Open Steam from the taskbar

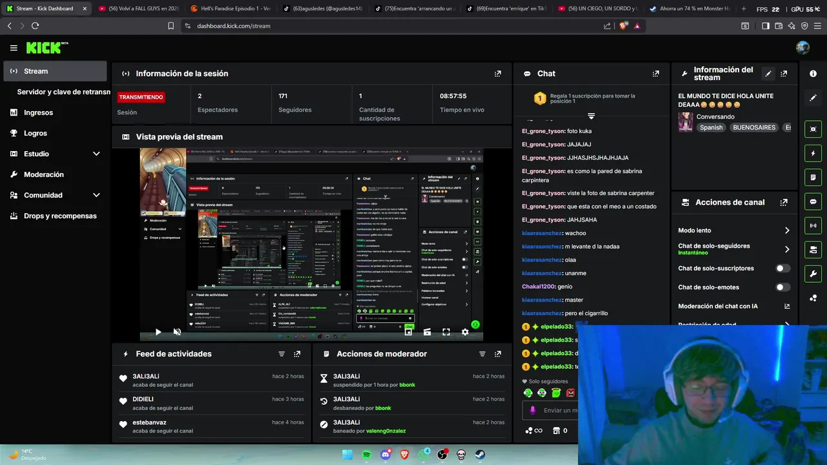pos(480,455)
